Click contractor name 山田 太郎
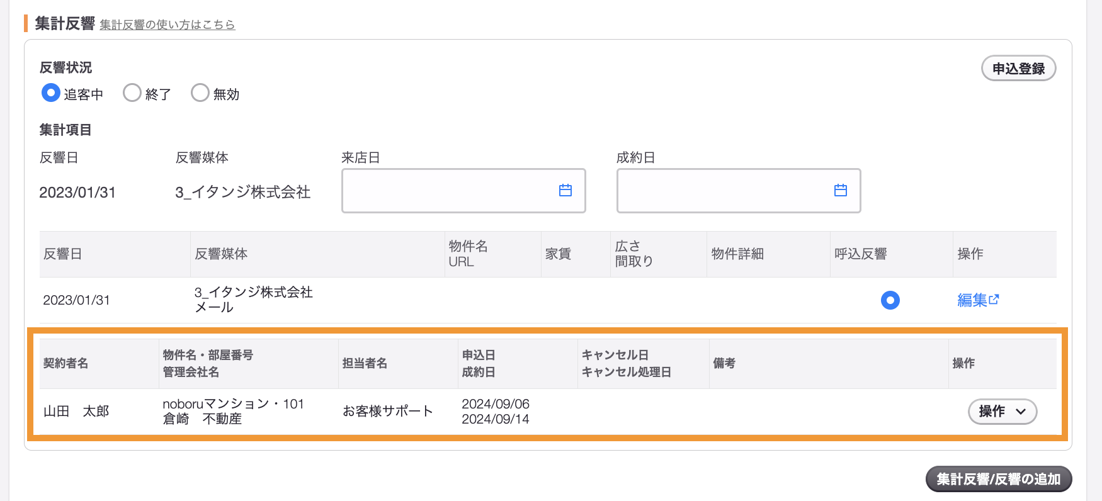The height and width of the screenshot is (501, 1102). click(x=76, y=411)
